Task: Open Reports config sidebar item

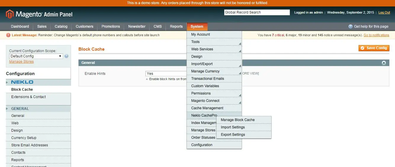Action: (38, 160)
